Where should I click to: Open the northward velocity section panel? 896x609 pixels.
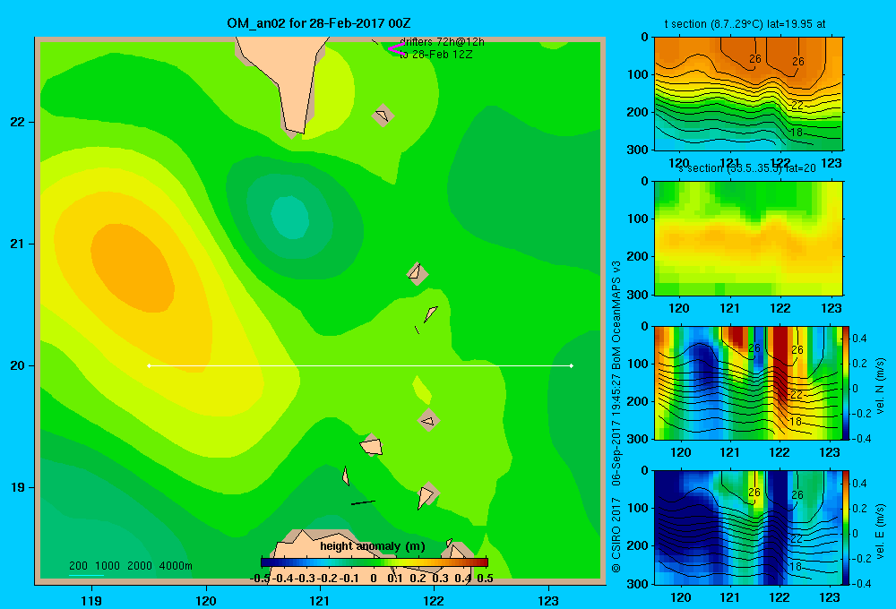point(748,382)
